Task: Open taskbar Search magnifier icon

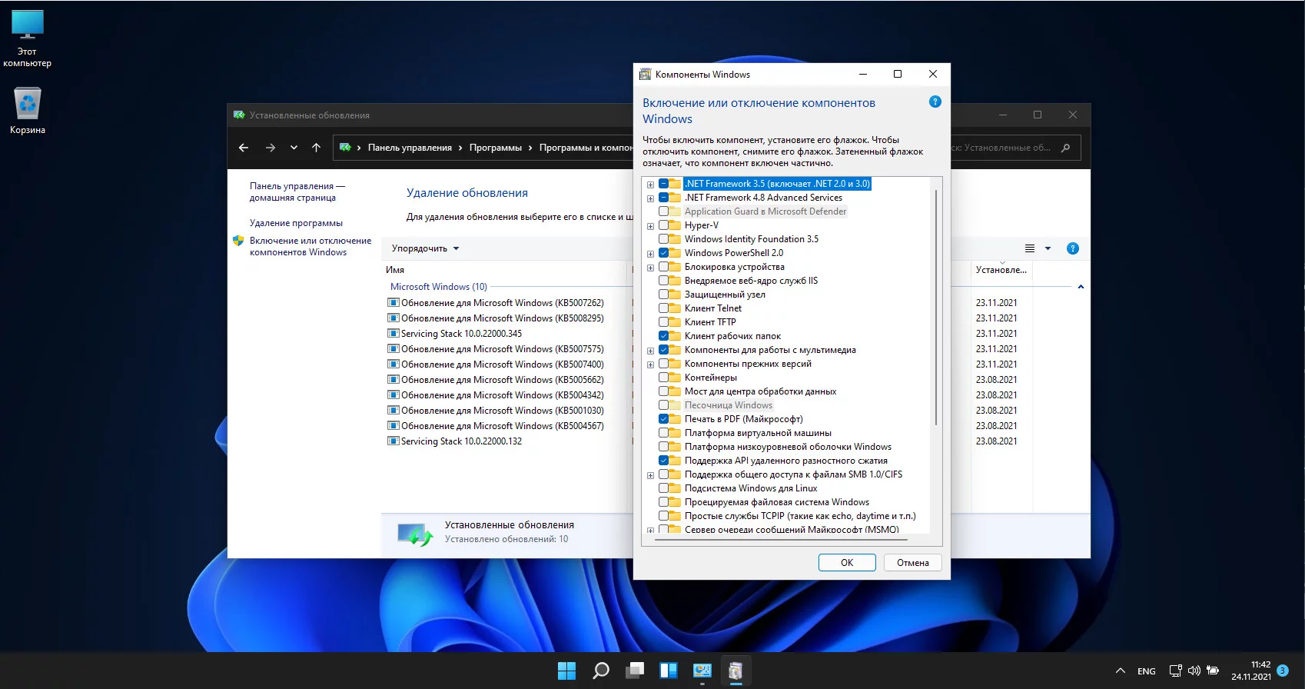Action: 601,671
